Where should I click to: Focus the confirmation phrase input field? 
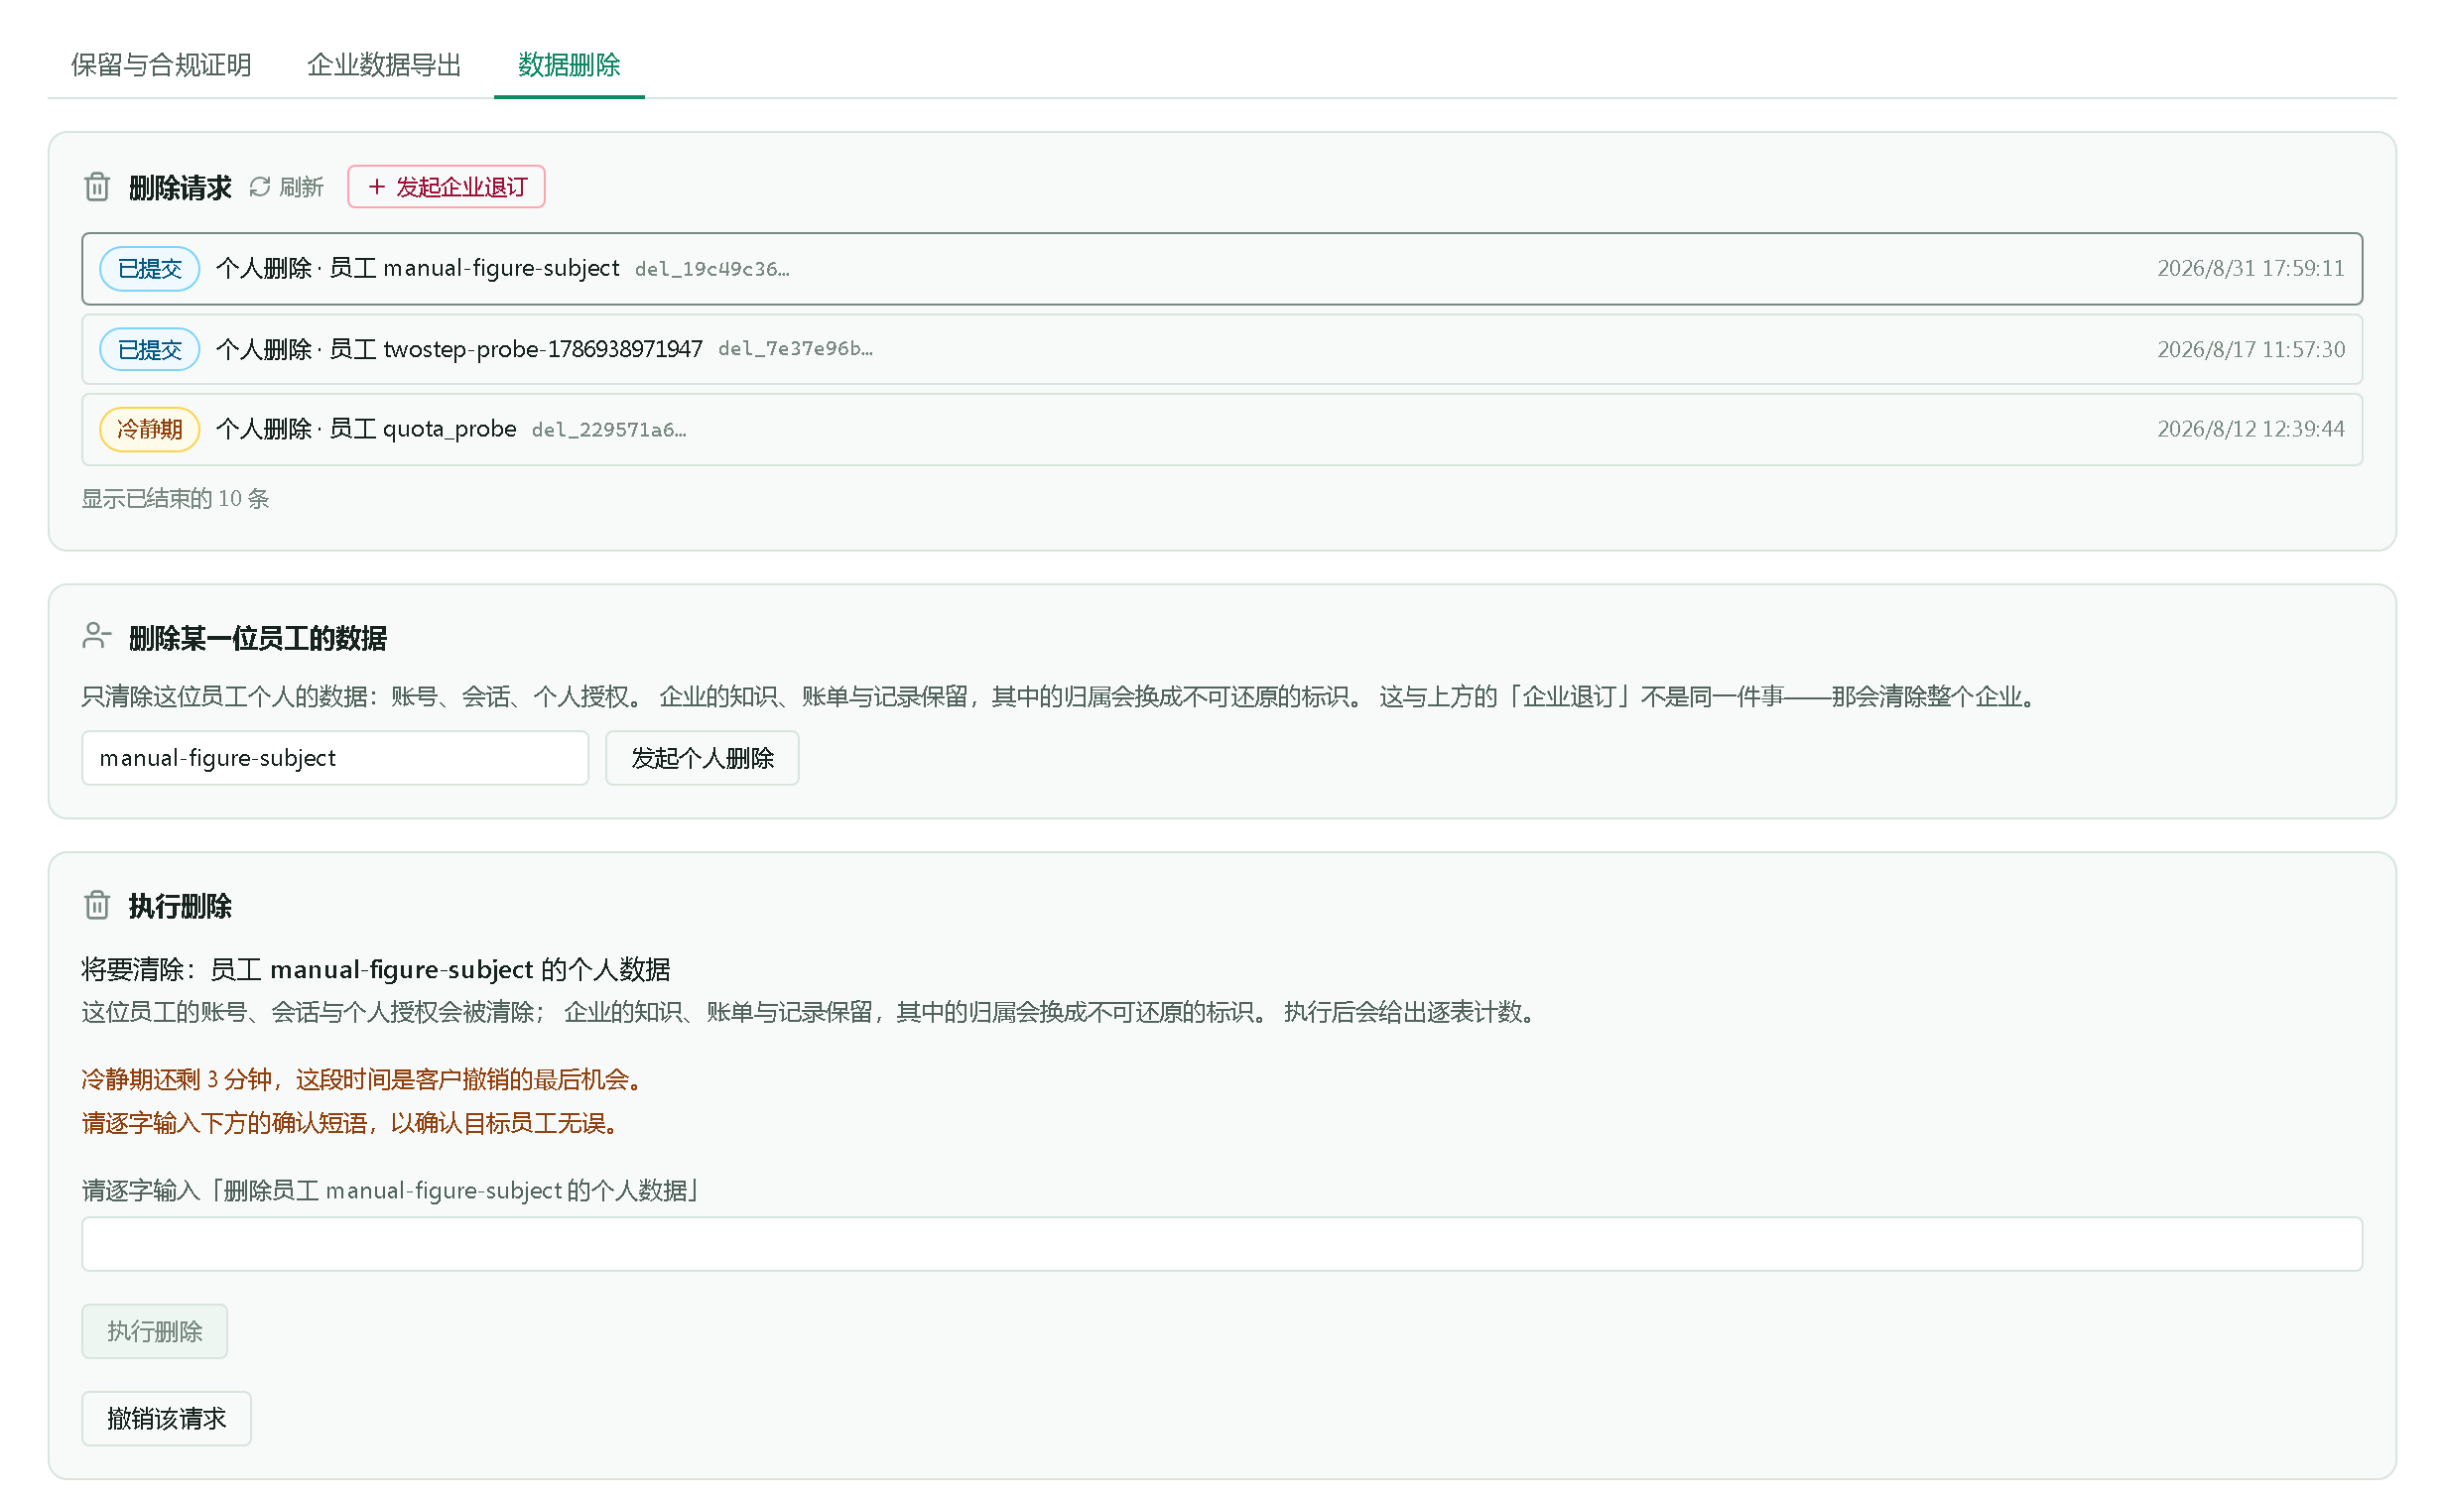[1222, 1244]
